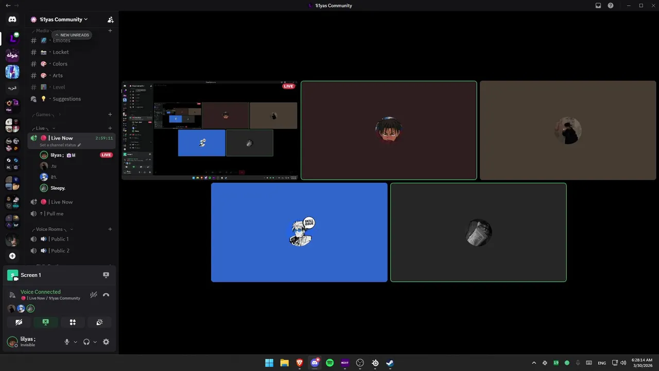
Task: Go back using the title bar arrow
Action: pos(8,6)
